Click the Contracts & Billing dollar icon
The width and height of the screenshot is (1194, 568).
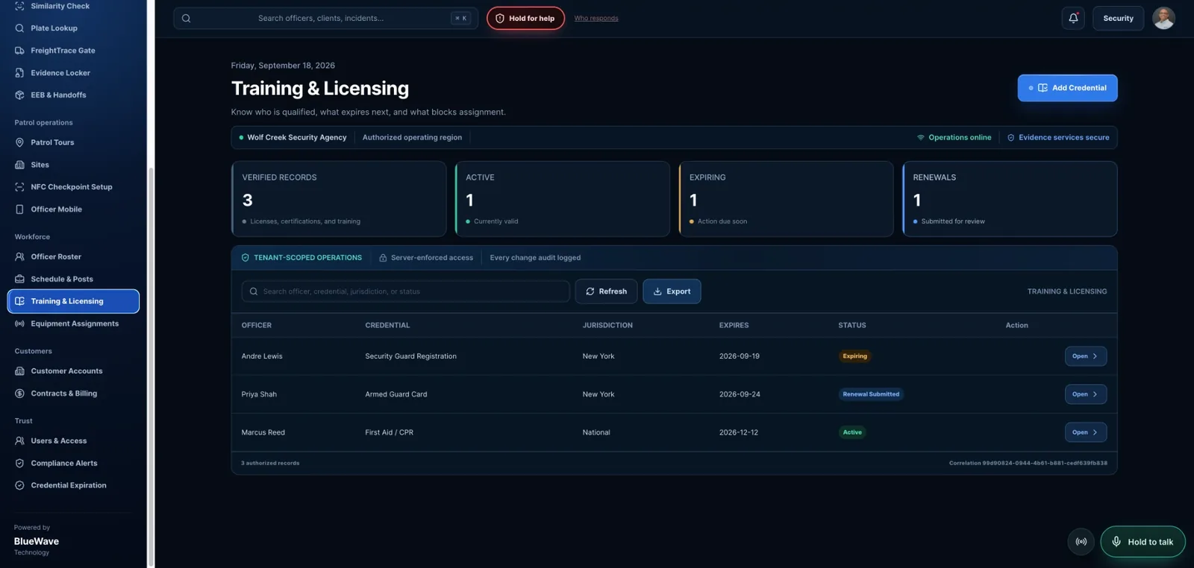pyautogui.click(x=19, y=394)
